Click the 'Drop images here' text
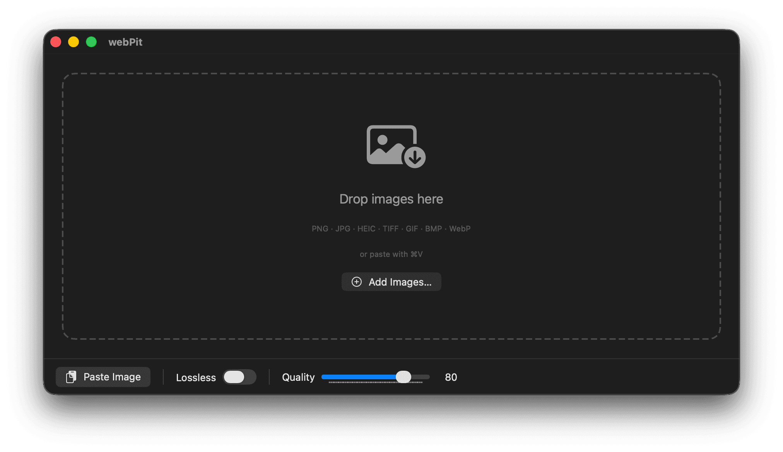The height and width of the screenshot is (452, 783). [x=391, y=199]
